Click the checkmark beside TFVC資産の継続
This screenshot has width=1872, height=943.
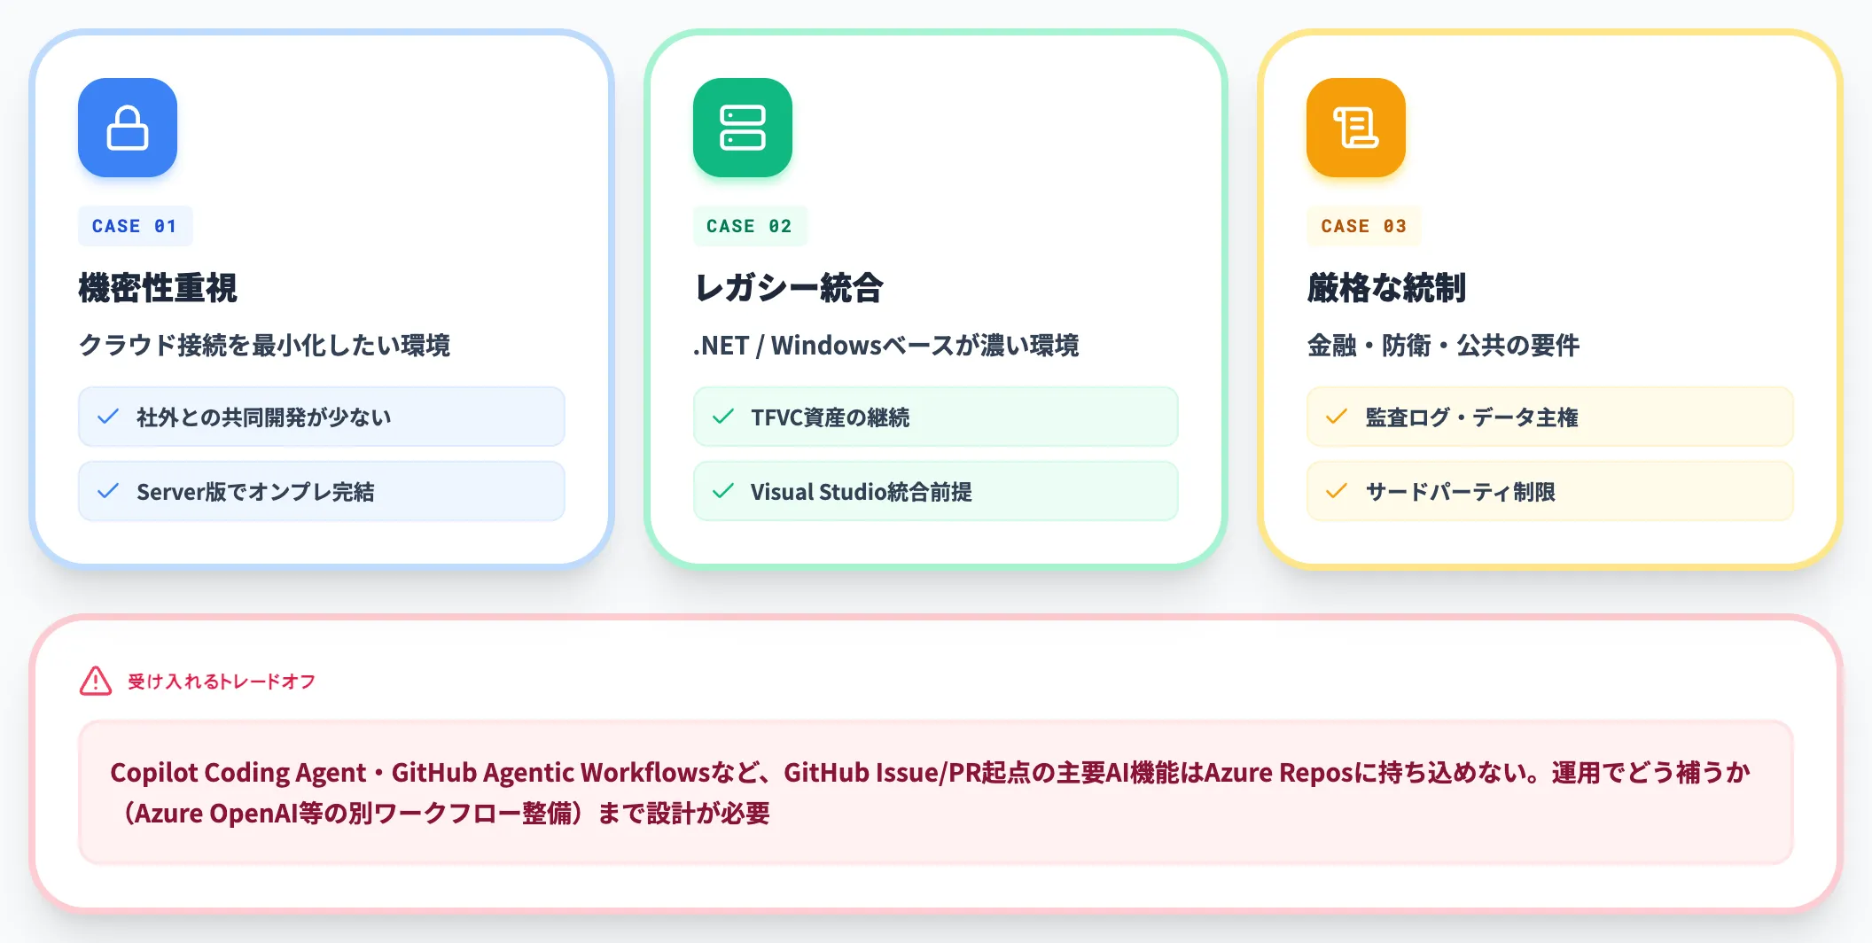point(723,417)
